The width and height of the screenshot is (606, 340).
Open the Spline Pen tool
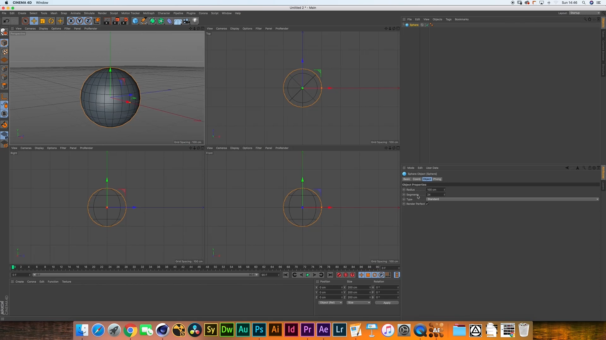[144, 21]
